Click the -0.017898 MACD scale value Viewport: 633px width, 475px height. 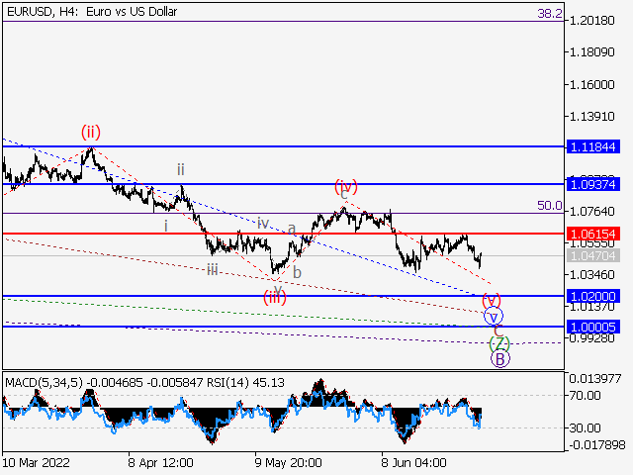[597, 445]
